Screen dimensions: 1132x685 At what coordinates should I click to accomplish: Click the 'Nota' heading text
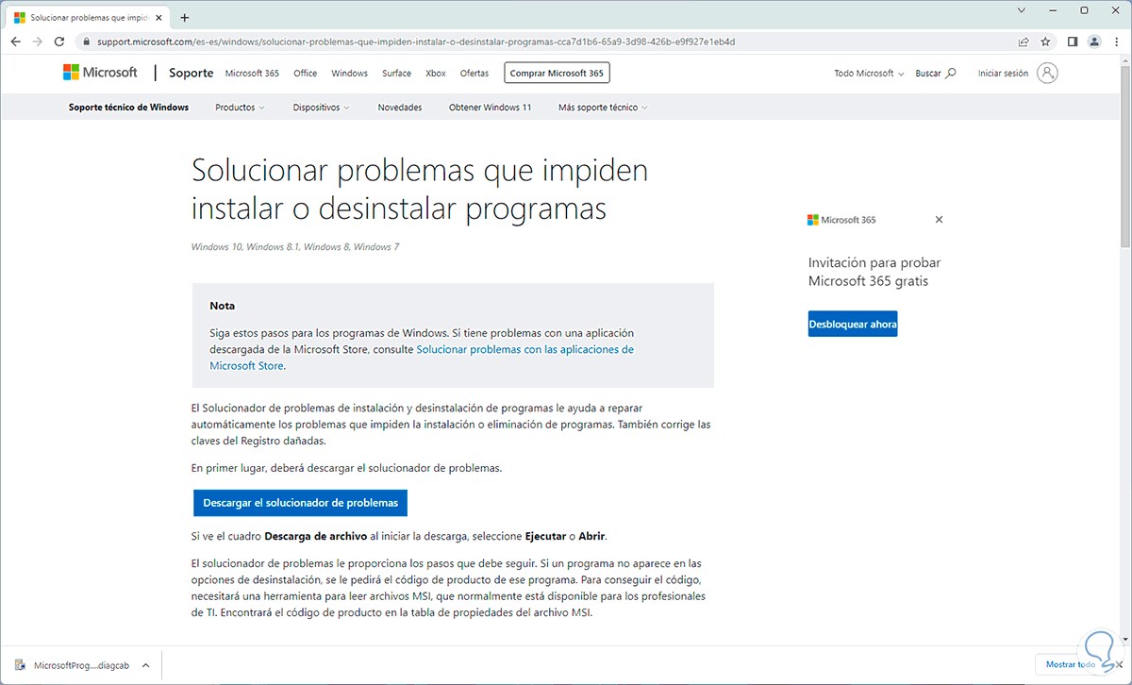(223, 306)
